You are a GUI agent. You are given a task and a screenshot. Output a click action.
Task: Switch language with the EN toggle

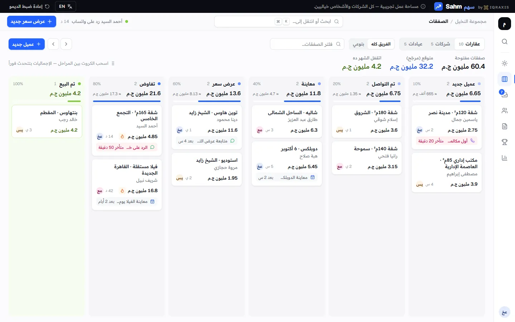66,6
